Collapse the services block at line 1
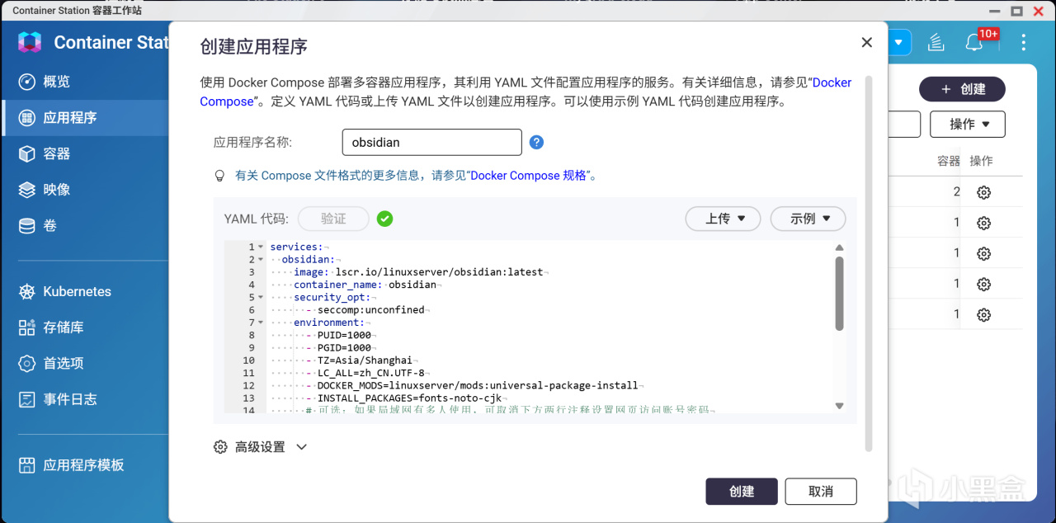The height and width of the screenshot is (523, 1056). [x=261, y=247]
